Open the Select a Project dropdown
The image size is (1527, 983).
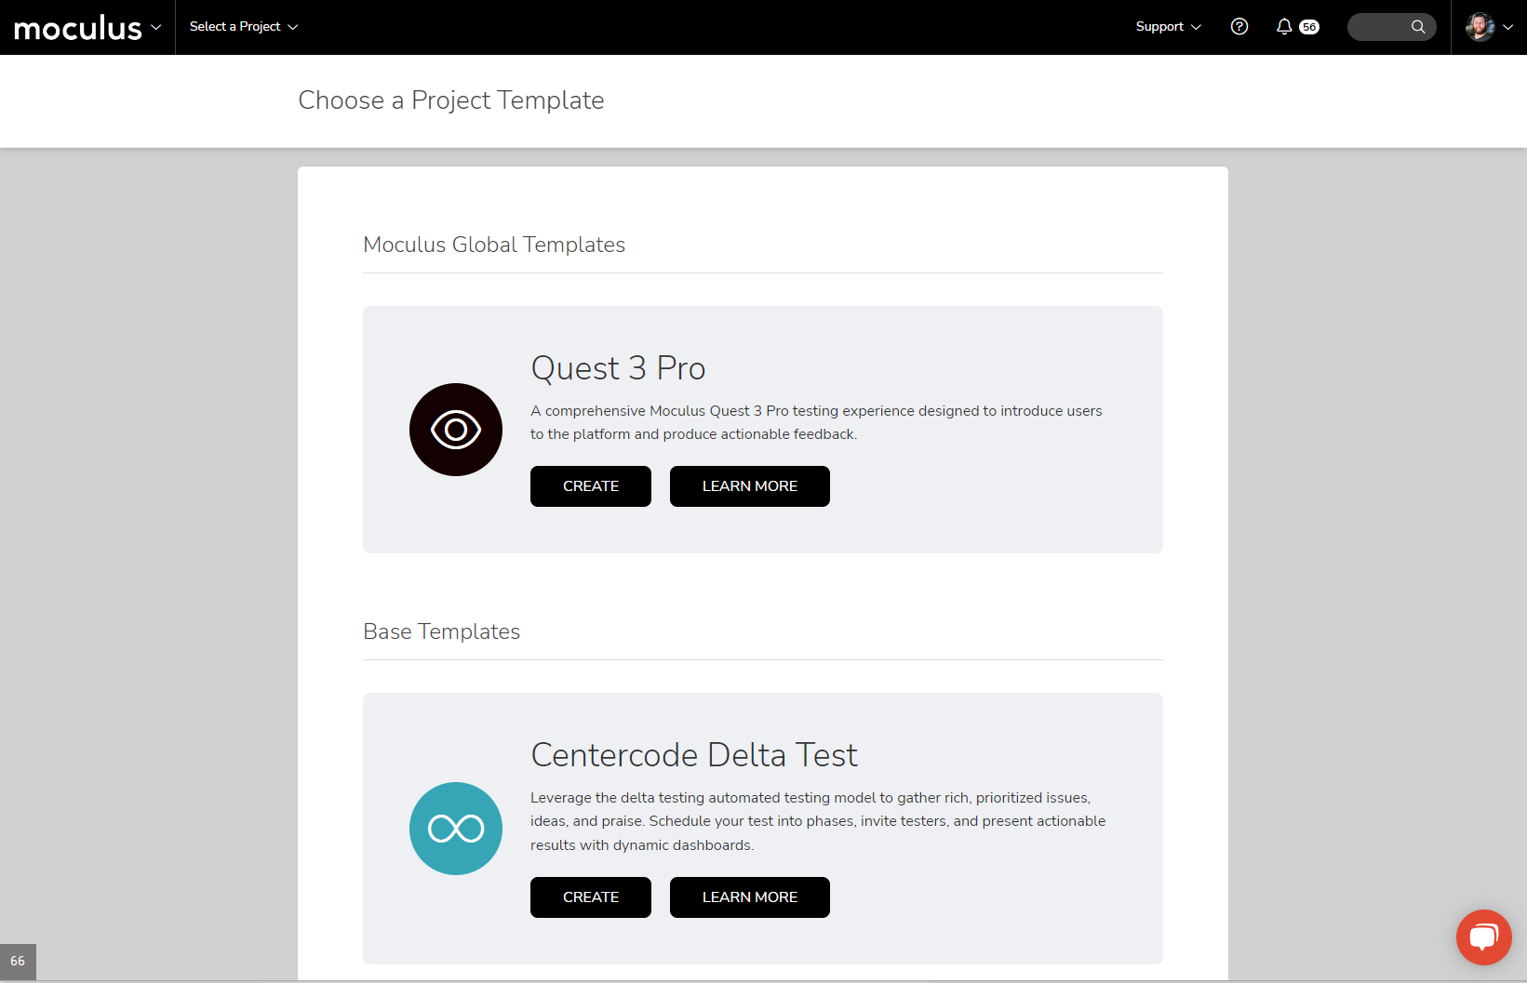[244, 27]
